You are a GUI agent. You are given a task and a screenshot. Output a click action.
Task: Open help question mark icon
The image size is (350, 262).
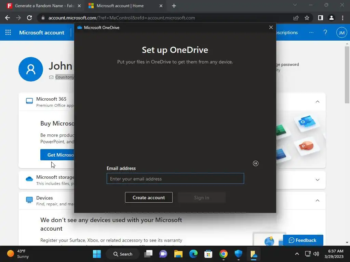point(325,32)
